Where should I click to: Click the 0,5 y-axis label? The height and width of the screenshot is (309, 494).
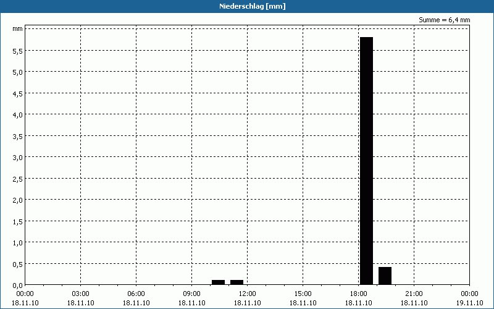[x=17, y=265]
